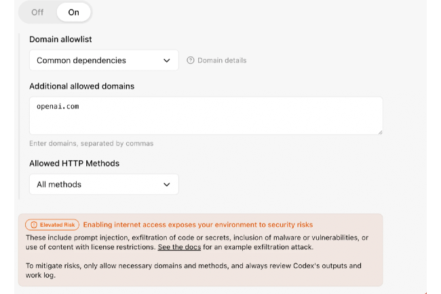This screenshot has height=294, width=441.
Task: Click the chevron arrow beside Common dependencies
Action: (x=168, y=60)
